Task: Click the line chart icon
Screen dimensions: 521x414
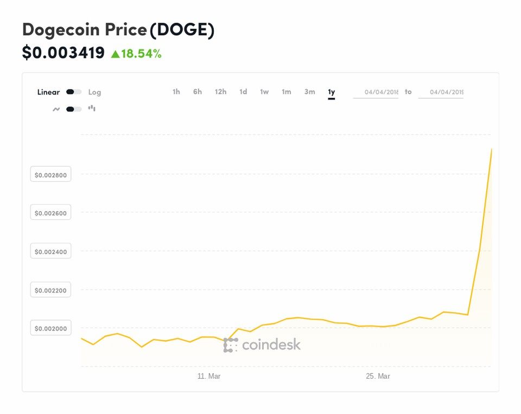Action: (56, 109)
